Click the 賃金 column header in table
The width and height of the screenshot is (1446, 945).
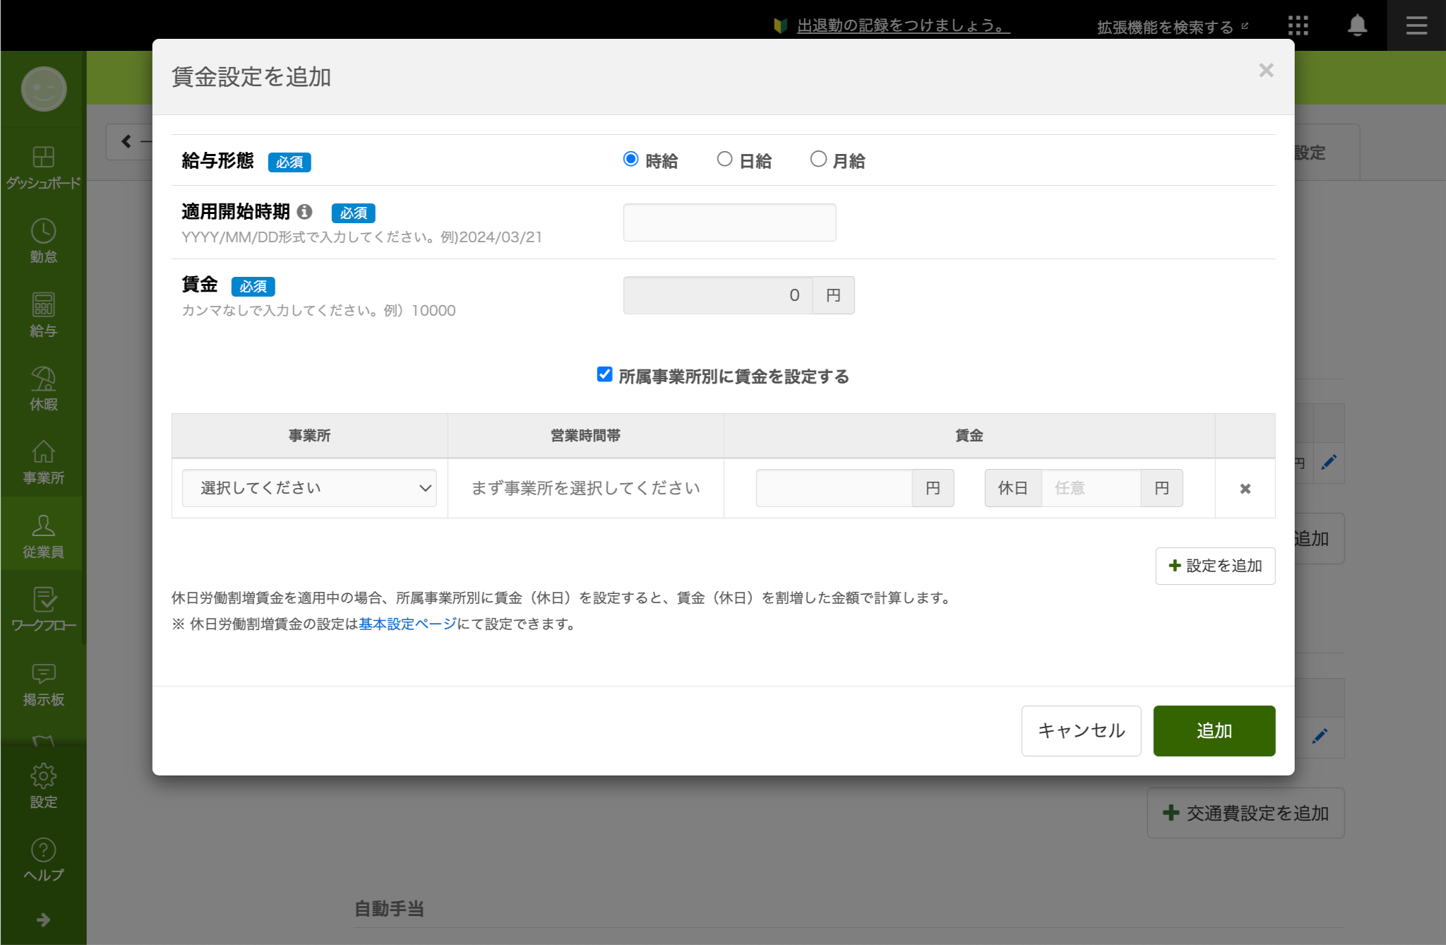(969, 436)
